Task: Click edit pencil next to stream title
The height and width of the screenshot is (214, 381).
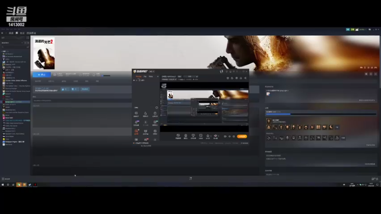Action: tap(197, 77)
